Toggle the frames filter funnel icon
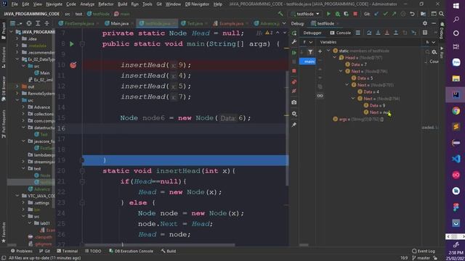Image resolution: width=465 pixels, height=261 pixels. pyautogui.click(x=310, y=52)
